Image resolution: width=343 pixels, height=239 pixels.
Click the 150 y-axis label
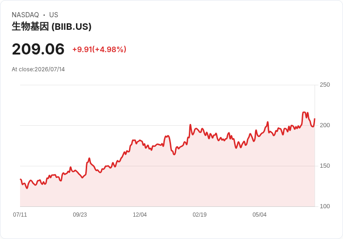click(x=325, y=166)
